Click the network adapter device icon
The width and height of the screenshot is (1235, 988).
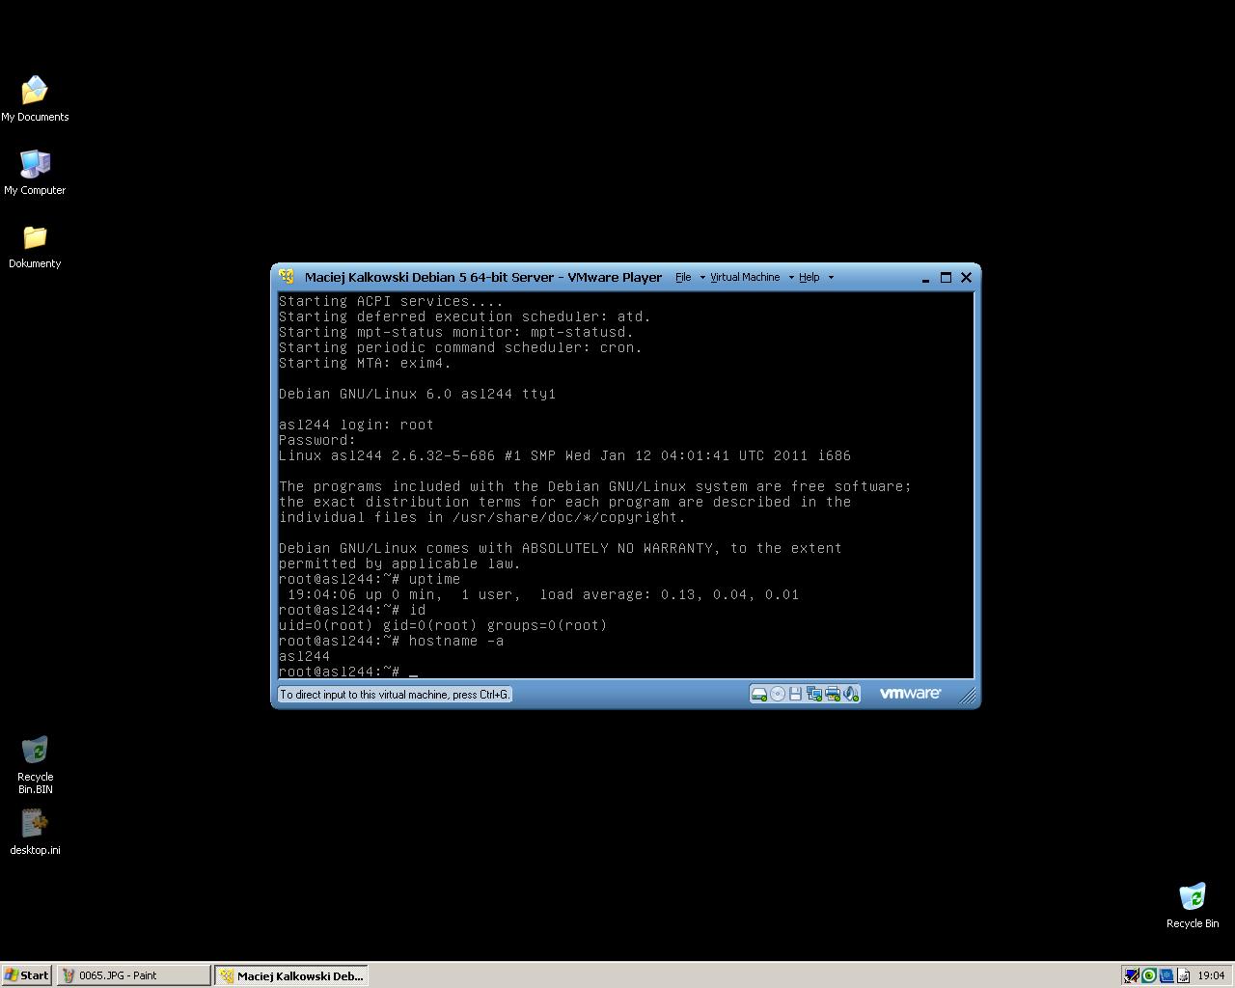coord(813,694)
